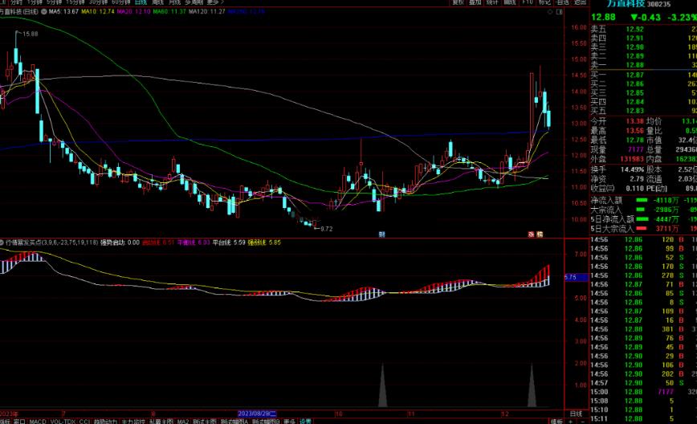Switch to the 60分钟 period tab
Screen dimensions: 697x424
[121, 2]
